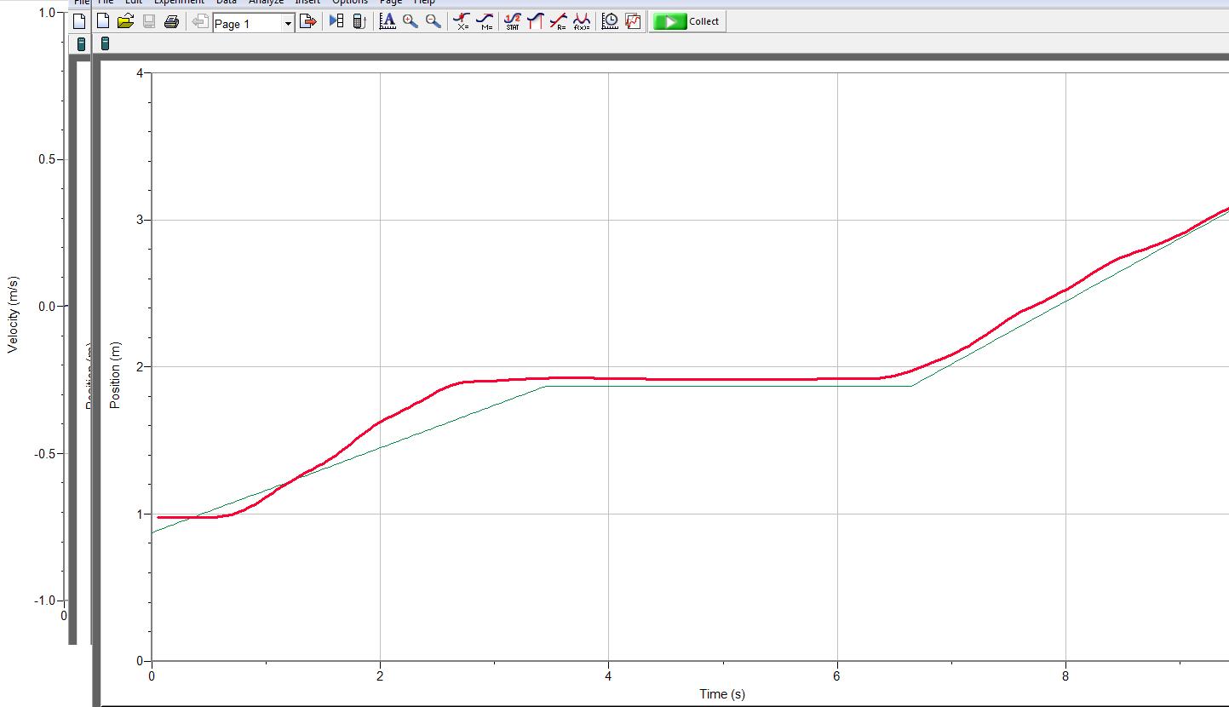Create a new file with the blank page icon
This screenshot has width=1229, height=707.
tap(103, 21)
